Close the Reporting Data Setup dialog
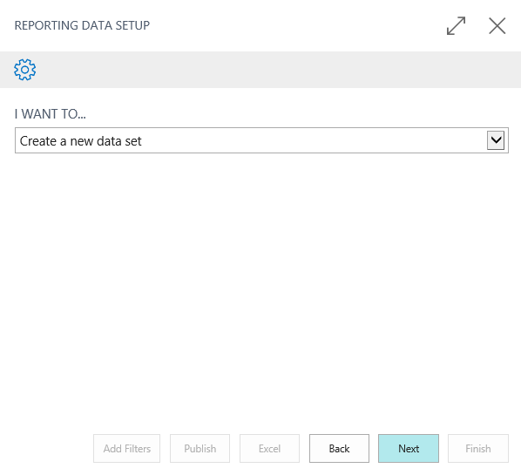This screenshot has width=521, height=475. [497, 25]
